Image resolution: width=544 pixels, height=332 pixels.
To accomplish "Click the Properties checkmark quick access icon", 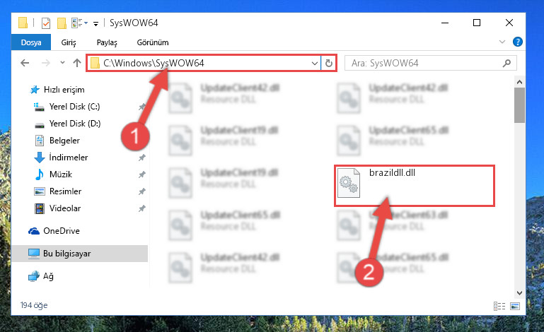I will (46, 23).
